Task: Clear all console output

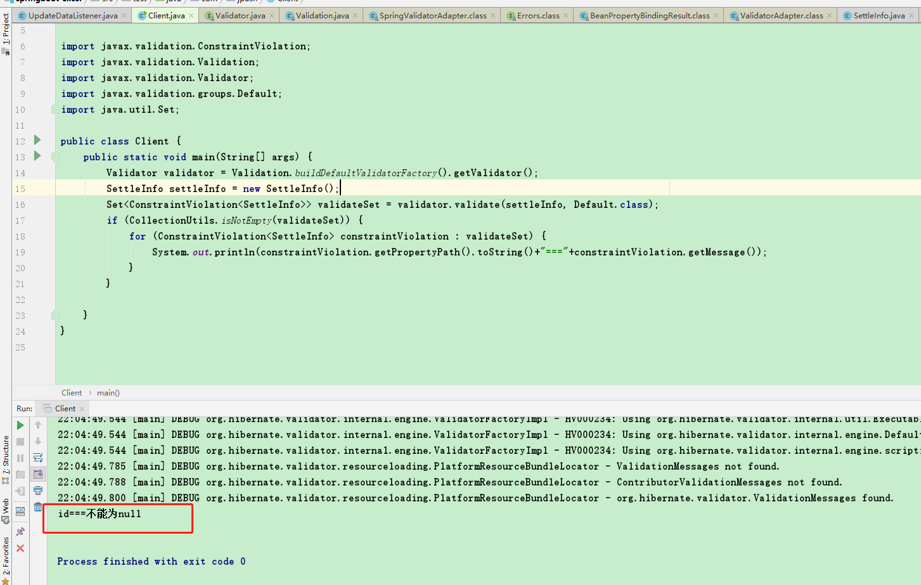Action: tap(38, 506)
